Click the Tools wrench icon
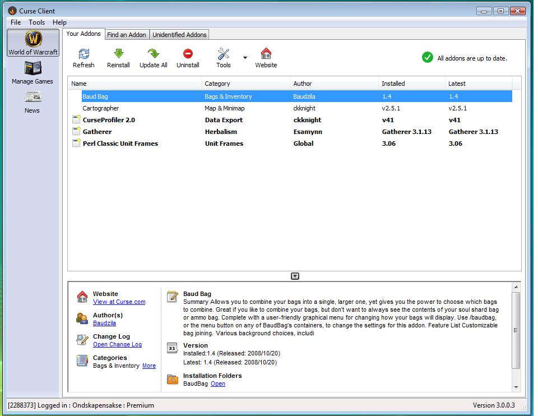The width and height of the screenshot is (538, 416). point(224,54)
